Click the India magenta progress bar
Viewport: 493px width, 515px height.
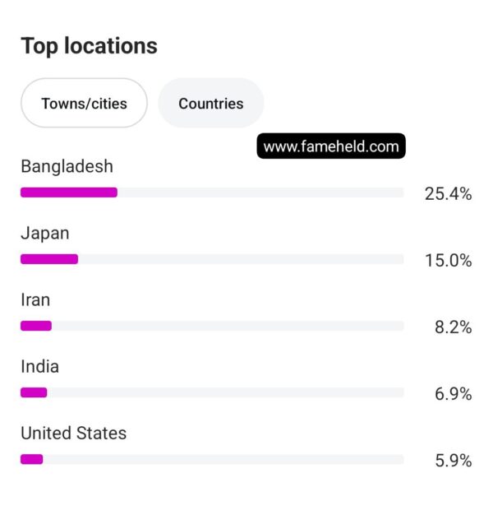[x=34, y=392]
